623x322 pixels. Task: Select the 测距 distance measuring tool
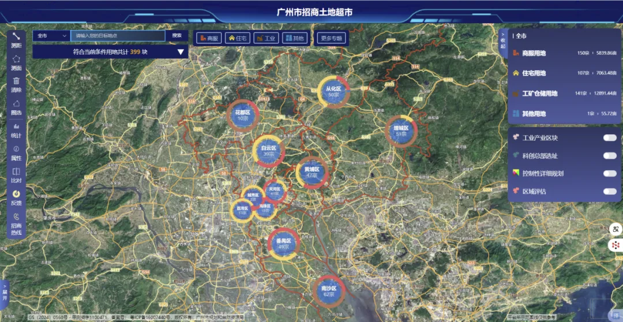pos(16,39)
